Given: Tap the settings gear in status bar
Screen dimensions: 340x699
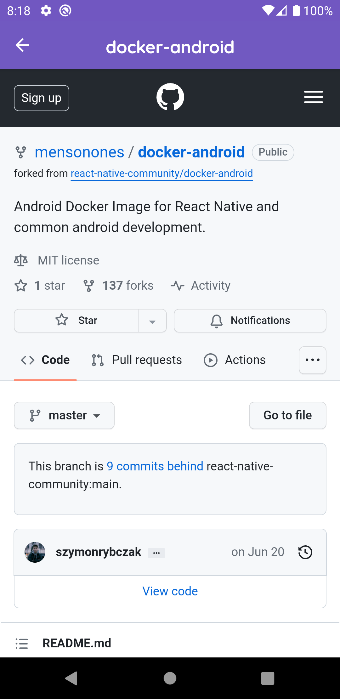Looking at the screenshot, I should point(46,11).
